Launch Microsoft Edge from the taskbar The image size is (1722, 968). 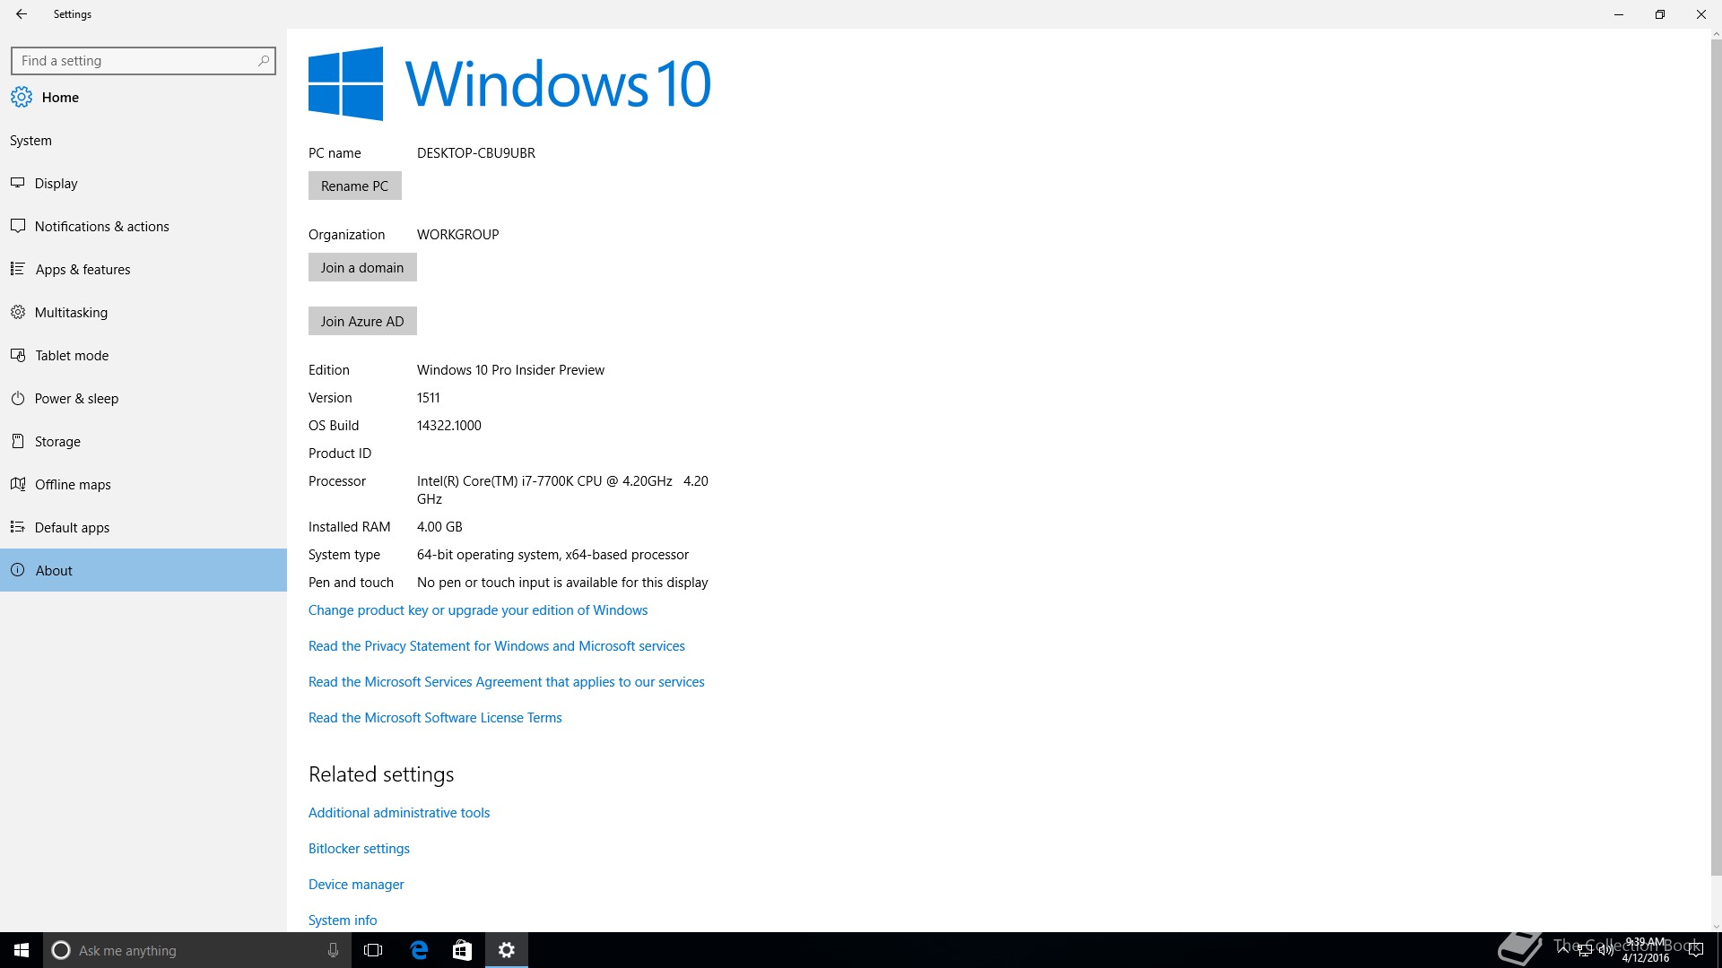[419, 950]
